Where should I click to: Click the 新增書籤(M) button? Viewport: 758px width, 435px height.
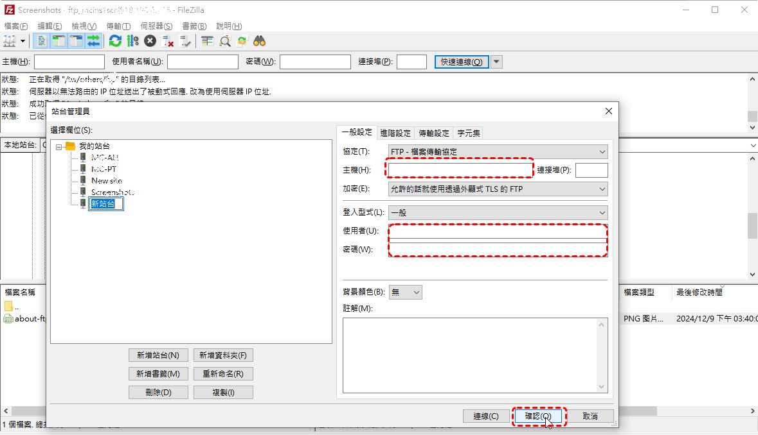(158, 374)
